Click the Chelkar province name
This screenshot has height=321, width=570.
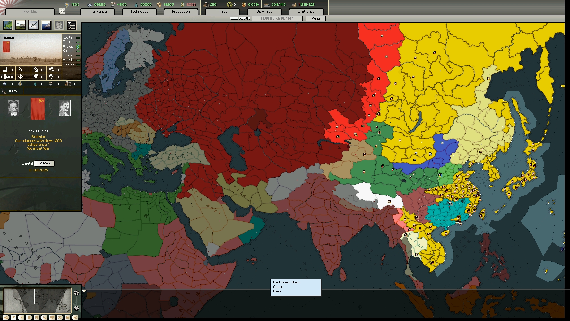8,38
